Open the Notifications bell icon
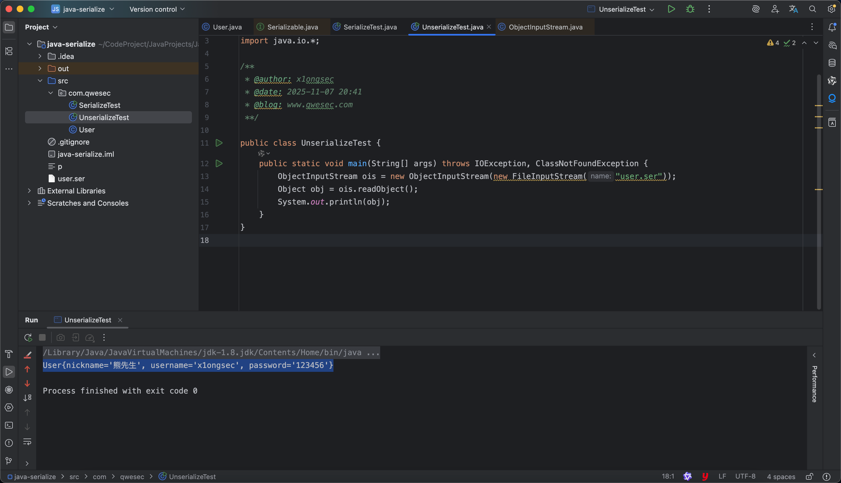Screen dimensions: 841x483 point(832,27)
